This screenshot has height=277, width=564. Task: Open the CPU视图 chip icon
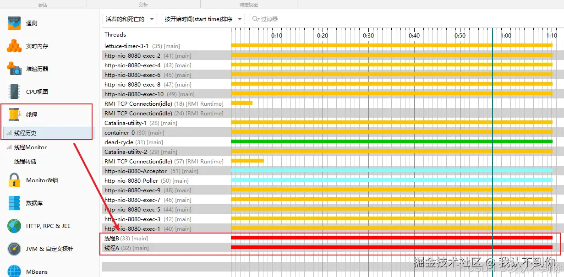[14, 92]
